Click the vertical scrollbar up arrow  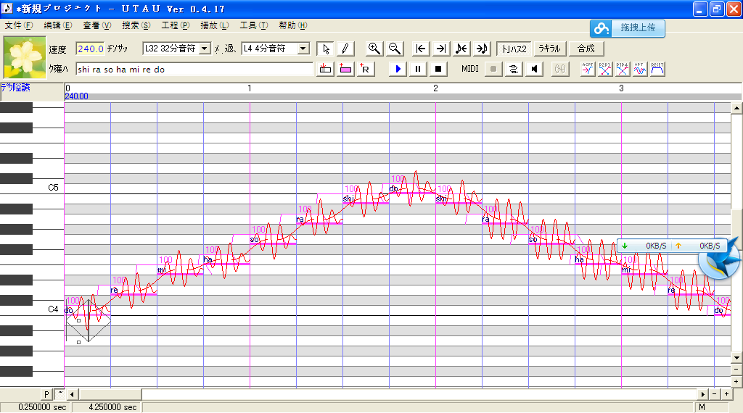pos(736,109)
